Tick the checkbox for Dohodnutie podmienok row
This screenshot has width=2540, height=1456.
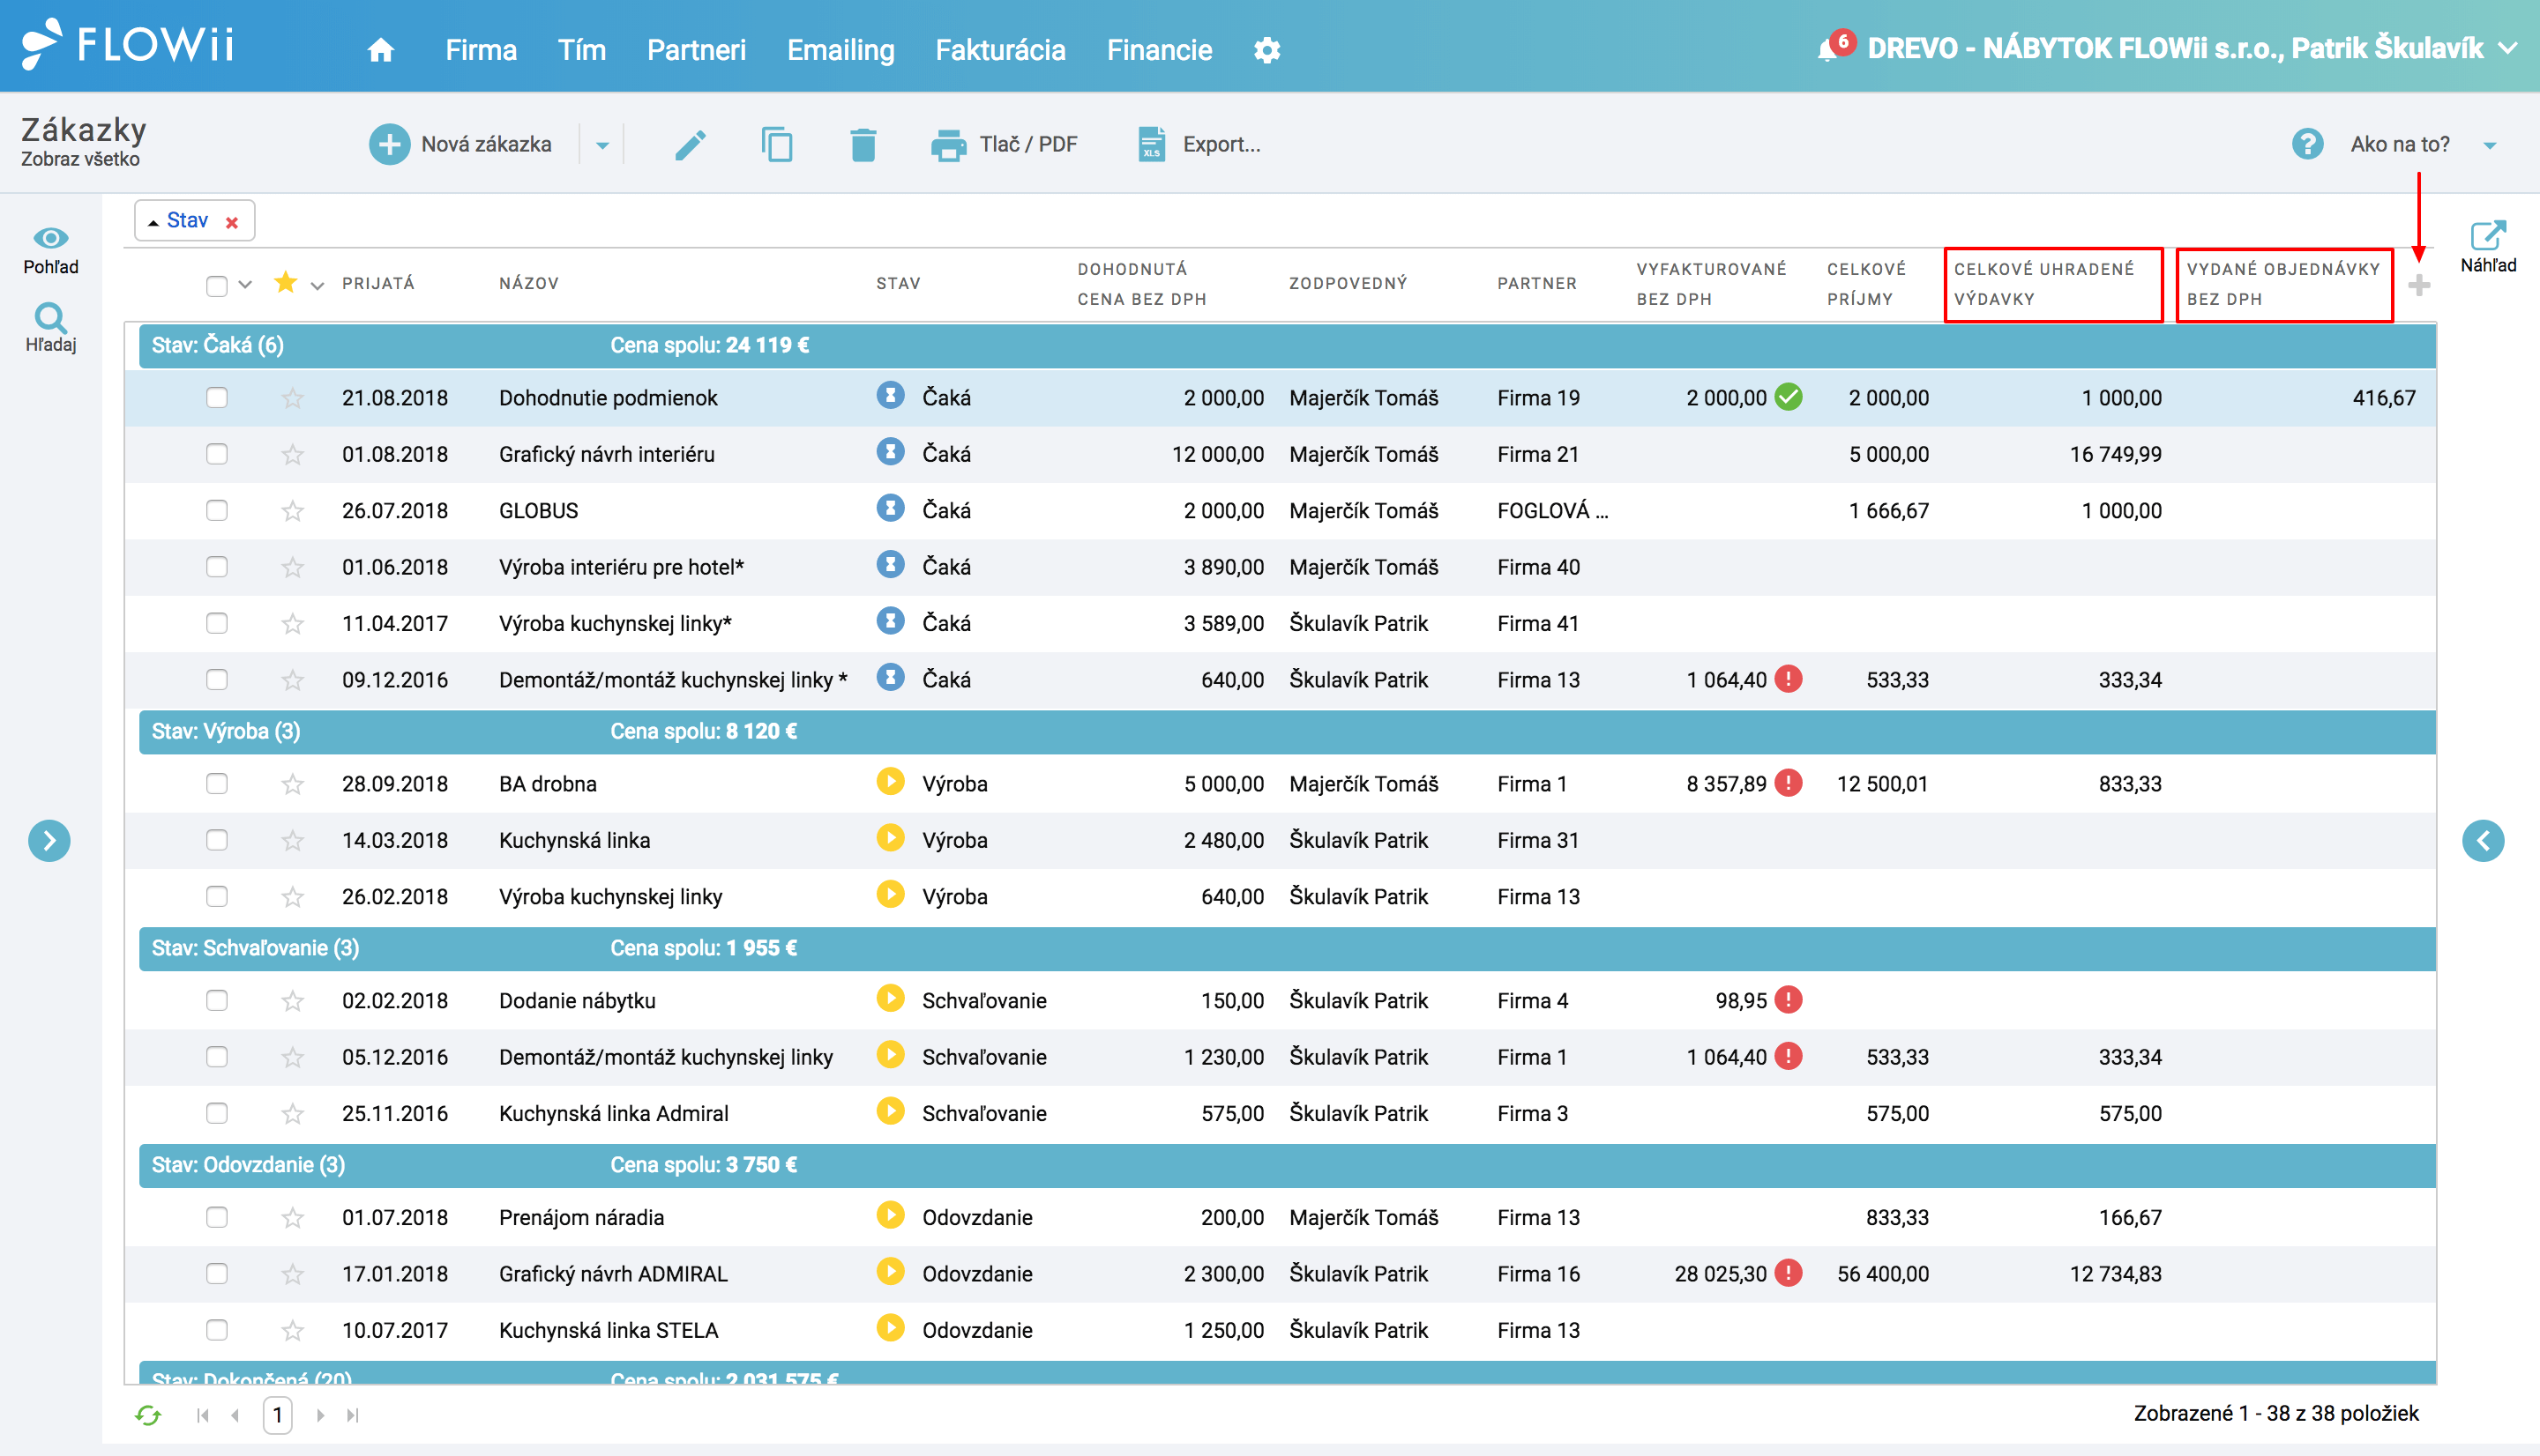(x=216, y=397)
